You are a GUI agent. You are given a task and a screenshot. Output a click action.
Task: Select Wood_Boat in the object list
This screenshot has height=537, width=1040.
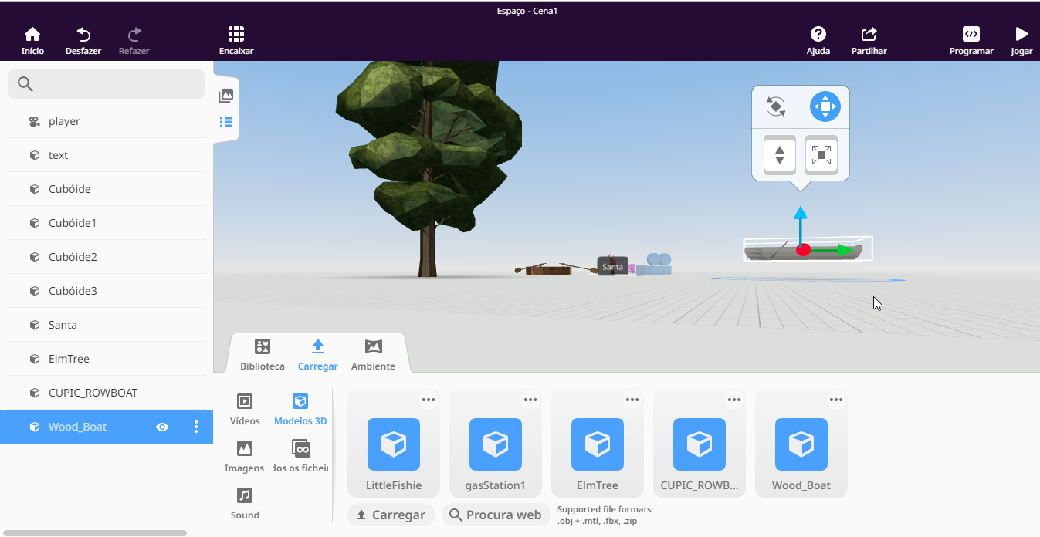tap(107, 427)
